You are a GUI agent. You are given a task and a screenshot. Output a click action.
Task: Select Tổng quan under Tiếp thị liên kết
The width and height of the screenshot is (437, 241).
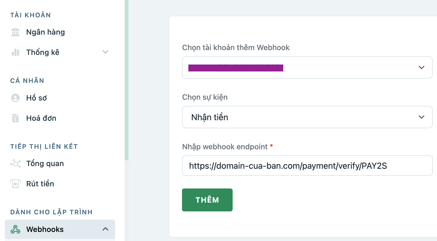45,163
